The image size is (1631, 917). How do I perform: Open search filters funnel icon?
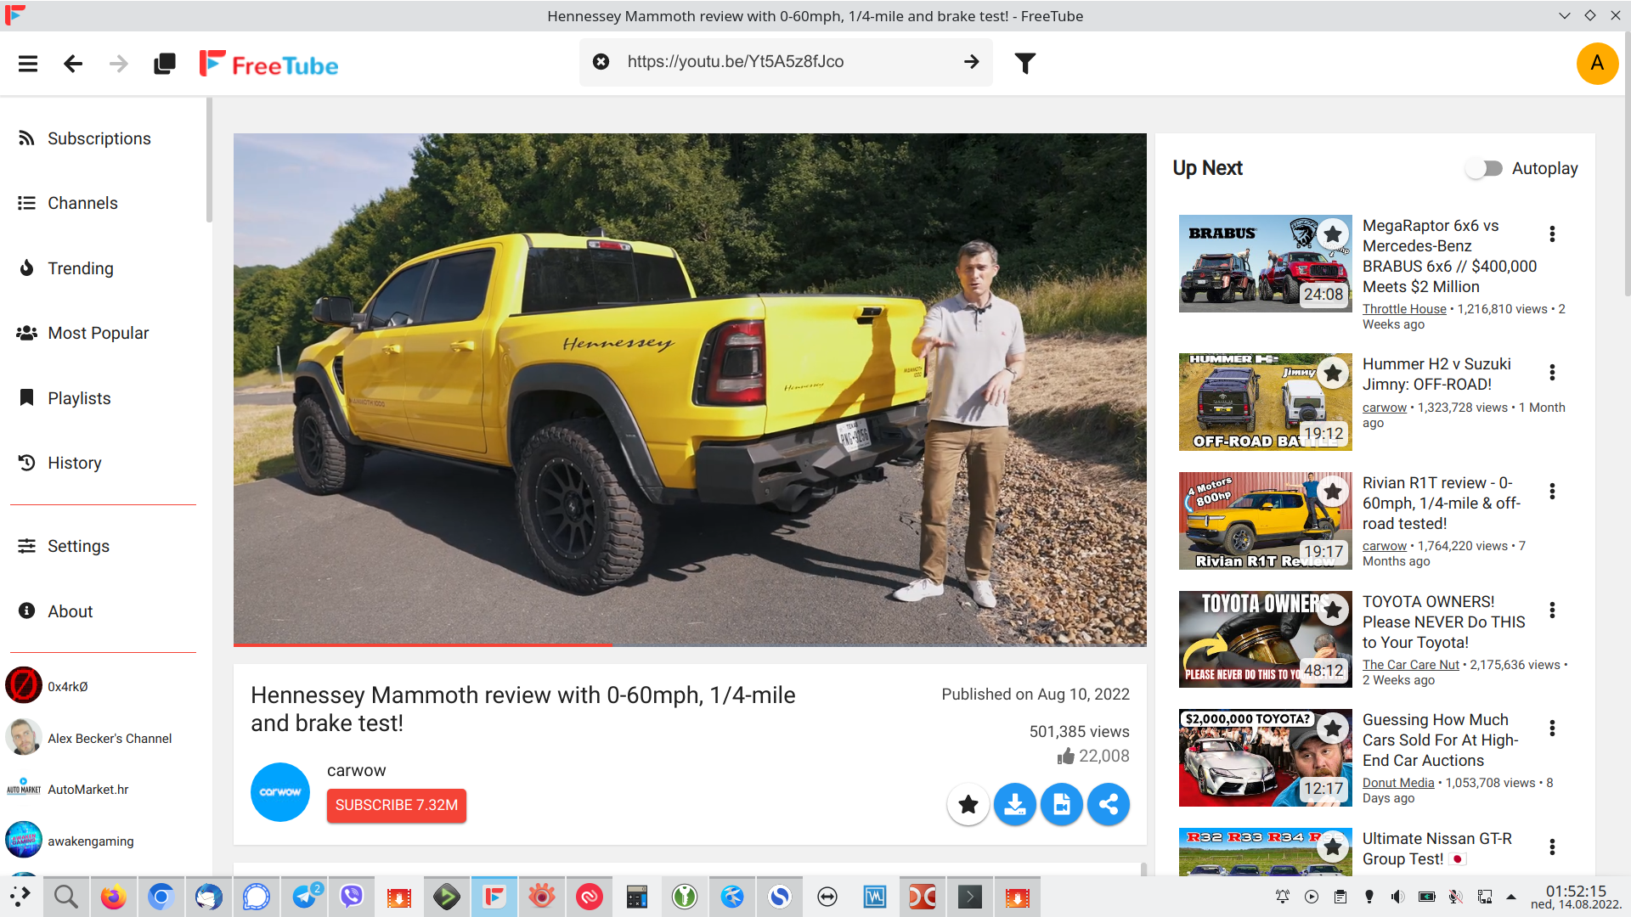pos(1025,64)
